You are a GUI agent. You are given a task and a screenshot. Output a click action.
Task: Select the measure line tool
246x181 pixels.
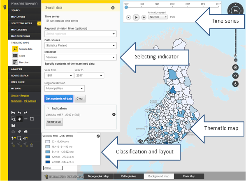click(26, 119)
